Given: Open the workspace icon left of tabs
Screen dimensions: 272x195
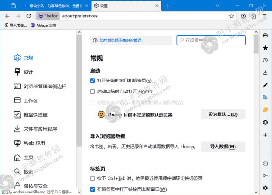Looking at the screenshot, I should (x=13, y=6).
